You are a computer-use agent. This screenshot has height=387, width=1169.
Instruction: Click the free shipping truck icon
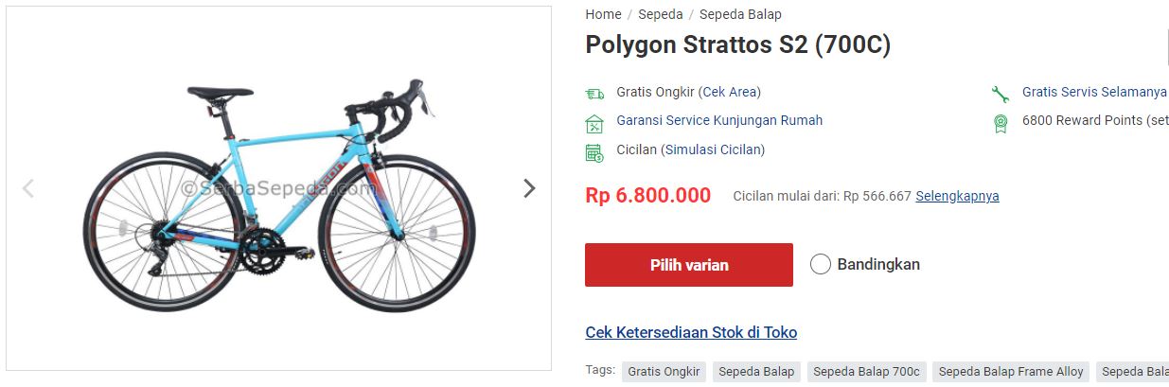594,93
